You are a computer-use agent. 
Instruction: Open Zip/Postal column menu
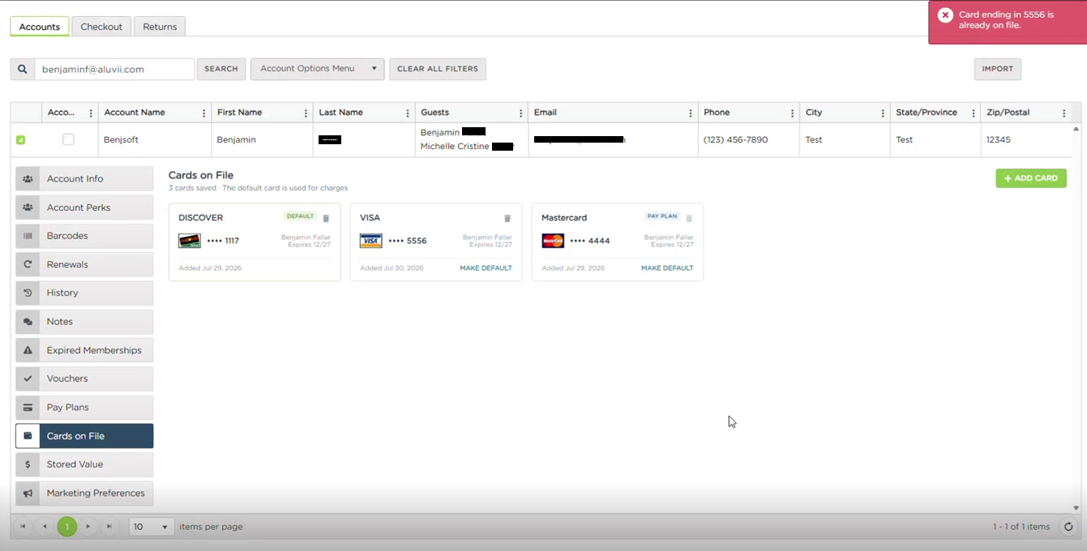pyautogui.click(x=1064, y=113)
